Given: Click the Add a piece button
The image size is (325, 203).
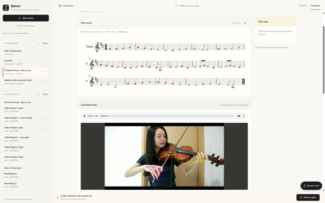Looking at the screenshot, I should coord(26,18).
